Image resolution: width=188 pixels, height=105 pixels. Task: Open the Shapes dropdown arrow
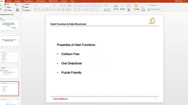point(125,6)
